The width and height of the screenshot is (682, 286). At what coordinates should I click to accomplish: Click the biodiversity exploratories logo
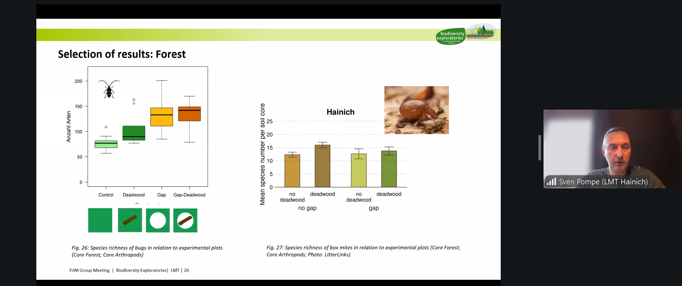(x=451, y=36)
